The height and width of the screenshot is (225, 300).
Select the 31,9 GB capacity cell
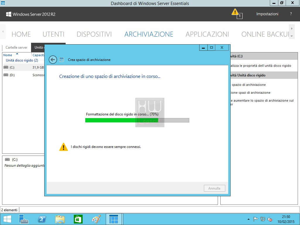[38, 67]
